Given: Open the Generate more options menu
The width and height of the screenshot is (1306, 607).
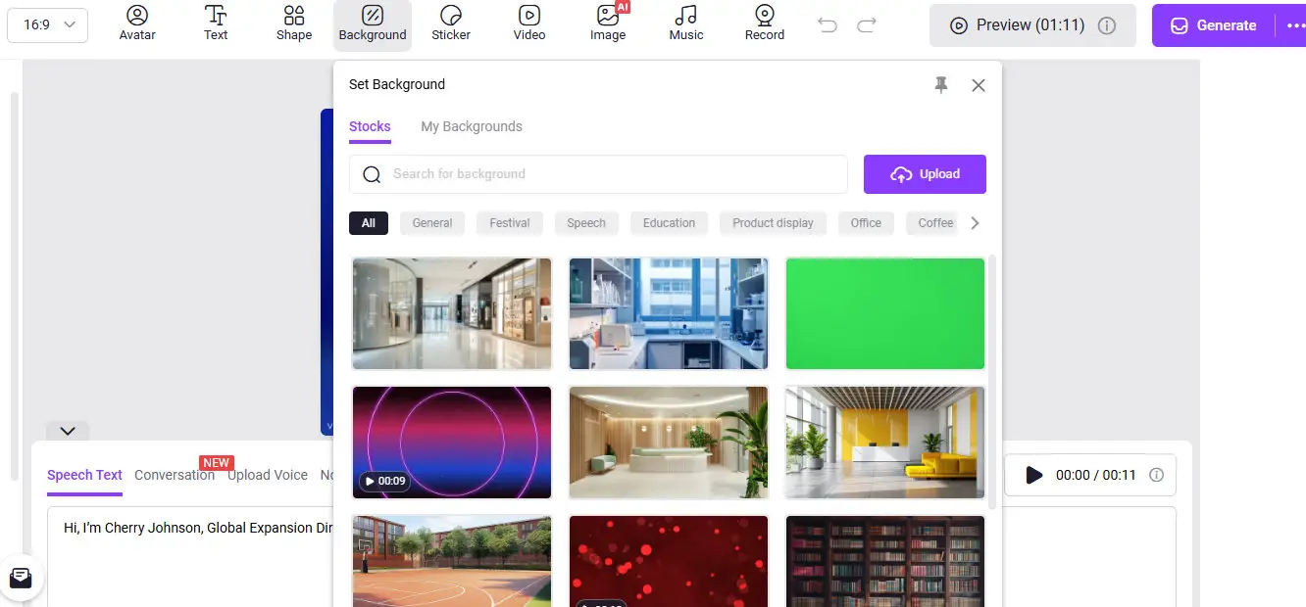Looking at the screenshot, I should tap(1294, 25).
